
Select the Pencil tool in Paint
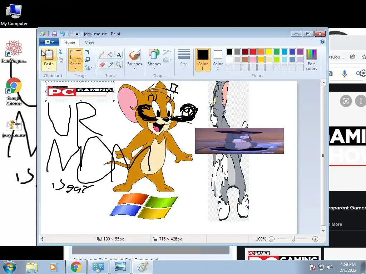[x=102, y=55]
